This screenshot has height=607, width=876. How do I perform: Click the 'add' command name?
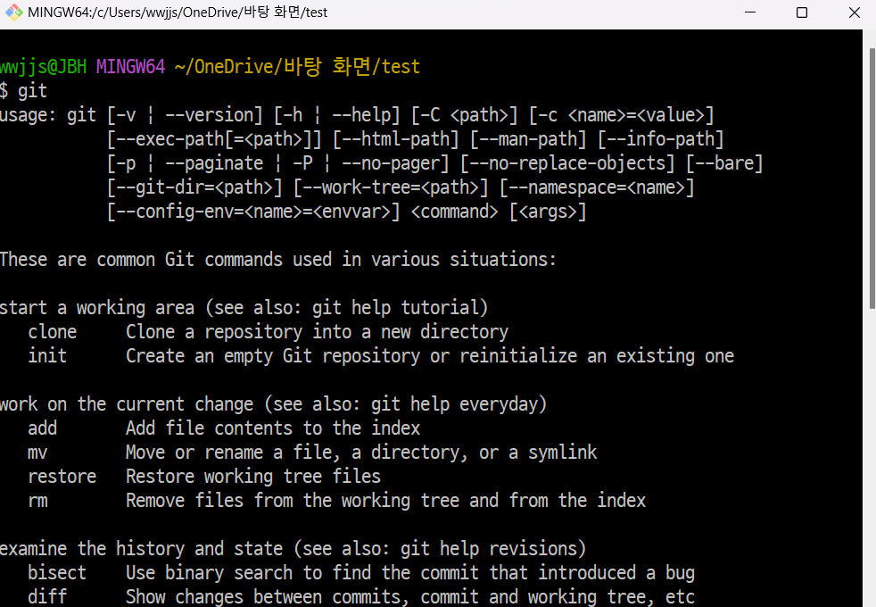click(x=43, y=428)
